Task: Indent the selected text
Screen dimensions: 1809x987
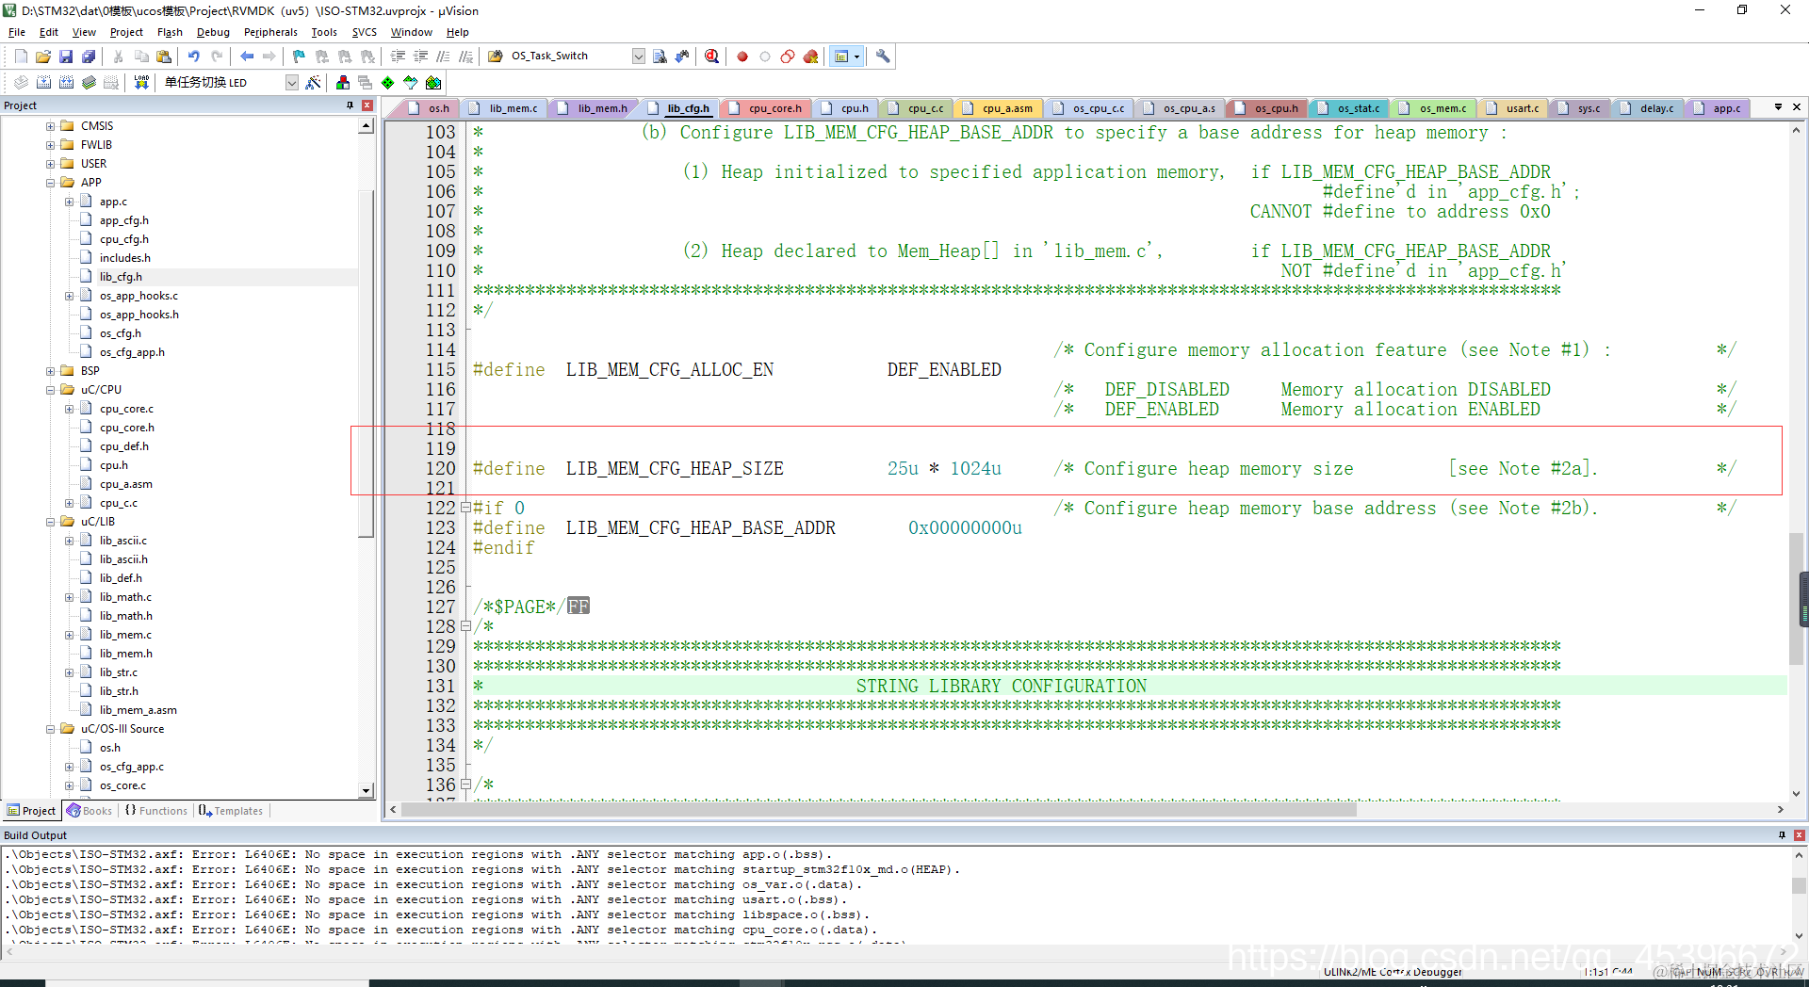Action: (398, 57)
